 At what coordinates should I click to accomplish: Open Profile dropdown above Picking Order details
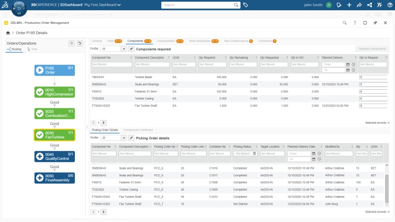(124, 138)
